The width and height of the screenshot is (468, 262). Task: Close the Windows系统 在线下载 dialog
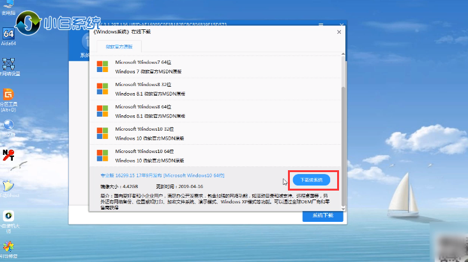(339, 31)
